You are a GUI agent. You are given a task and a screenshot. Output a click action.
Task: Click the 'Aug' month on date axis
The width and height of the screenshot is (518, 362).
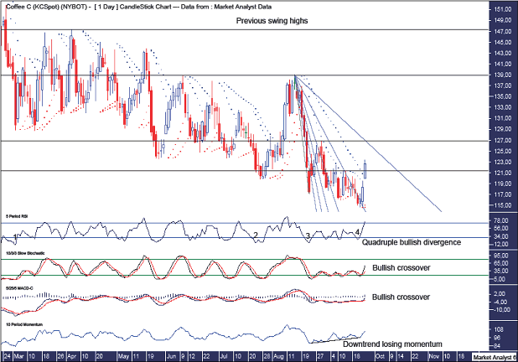coord(280,356)
